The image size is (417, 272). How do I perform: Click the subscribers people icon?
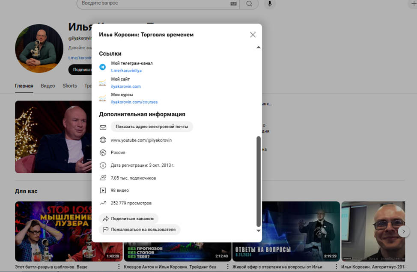coord(103,178)
